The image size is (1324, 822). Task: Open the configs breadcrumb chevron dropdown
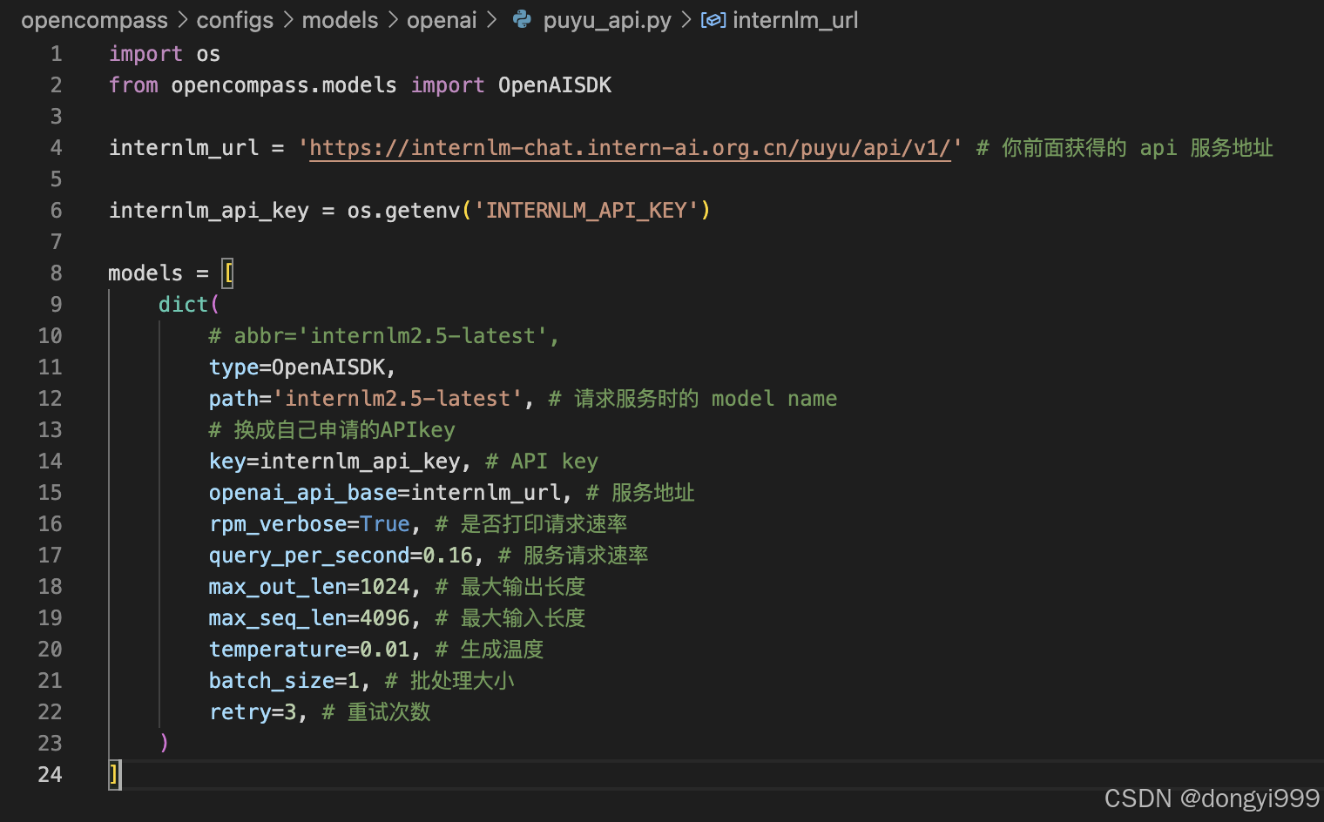(287, 20)
